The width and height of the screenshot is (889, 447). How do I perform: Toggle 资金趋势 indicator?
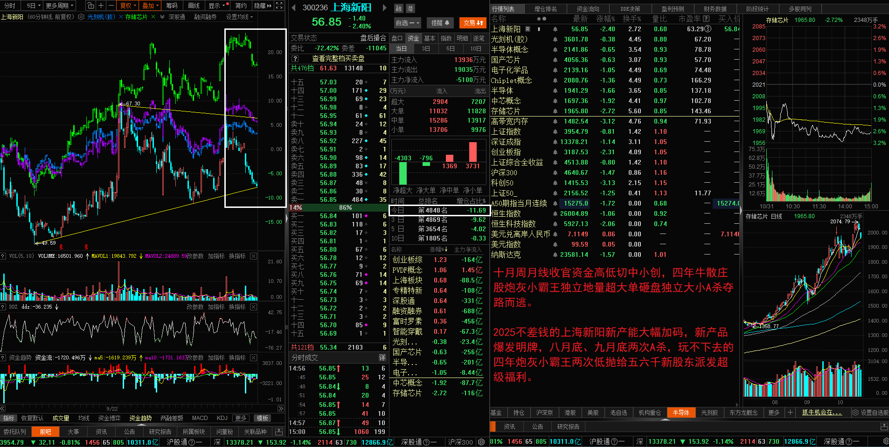pyautogui.click(x=140, y=418)
